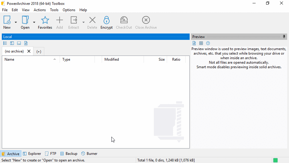289x163 pixels.
Task: Open the Options menu
Action: point(69,10)
